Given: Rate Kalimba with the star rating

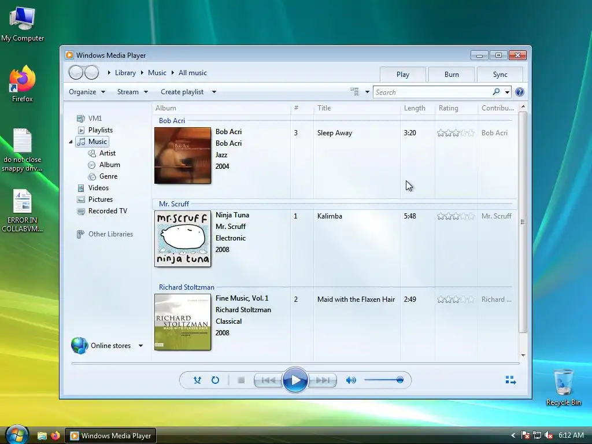Looking at the screenshot, I should [x=456, y=216].
